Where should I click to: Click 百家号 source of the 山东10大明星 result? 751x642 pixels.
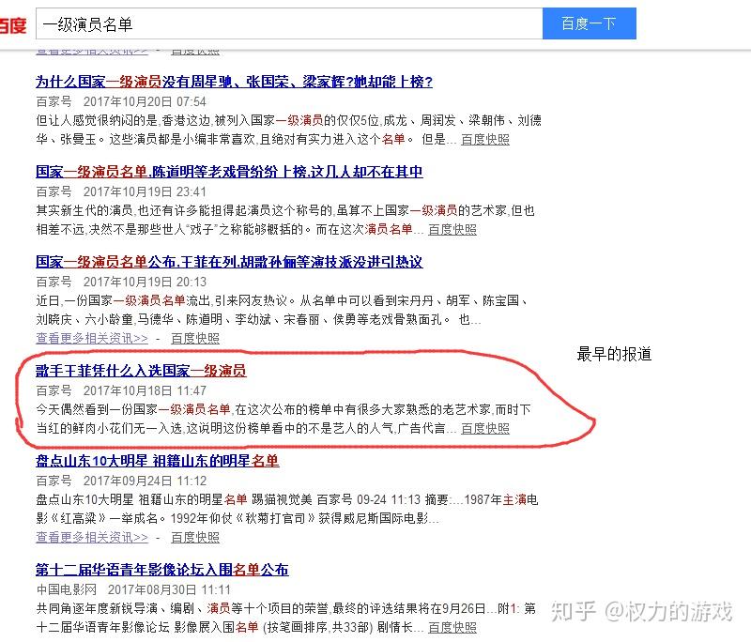point(54,481)
